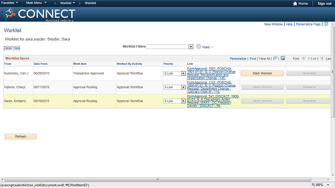Click the horizontal scrollbar thumb
The image size is (335, 188).
158,180
